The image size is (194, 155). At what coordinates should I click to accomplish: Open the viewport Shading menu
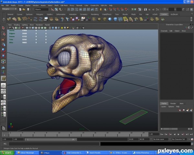(x=17, y=25)
